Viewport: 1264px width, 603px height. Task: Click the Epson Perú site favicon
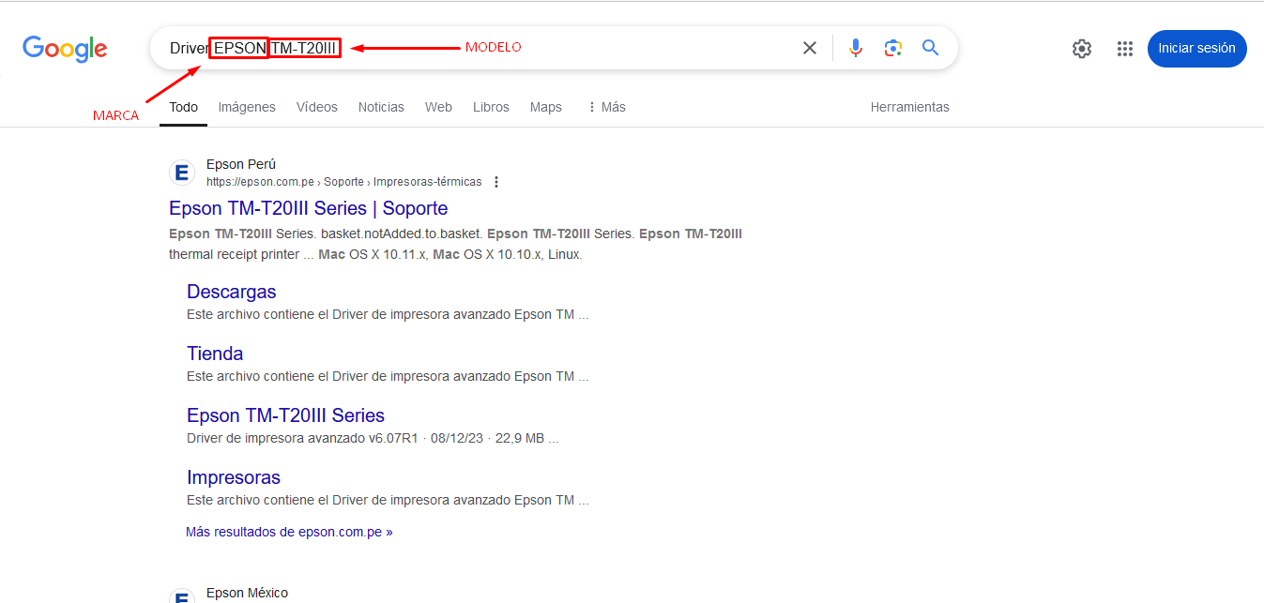pyautogui.click(x=182, y=173)
